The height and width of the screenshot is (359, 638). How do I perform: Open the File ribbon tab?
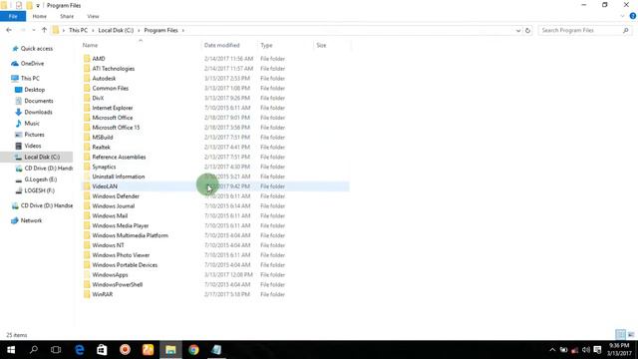click(x=13, y=16)
